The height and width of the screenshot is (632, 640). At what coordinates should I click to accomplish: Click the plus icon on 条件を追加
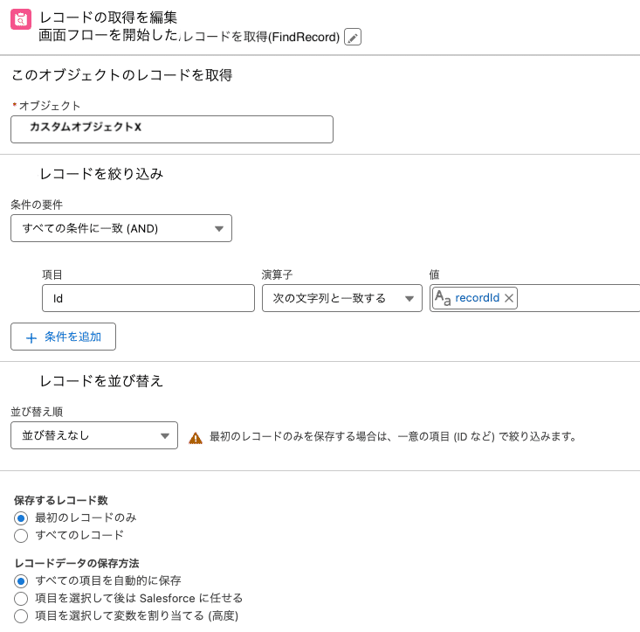[31, 338]
